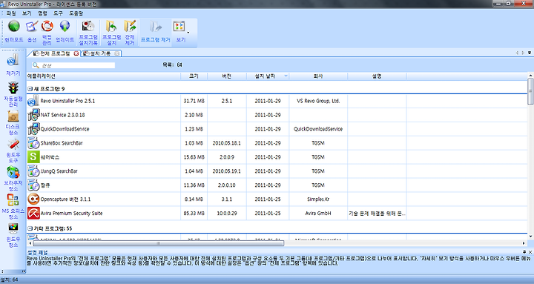Open Options toolbar icon
The image size is (534, 284).
[32, 27]
